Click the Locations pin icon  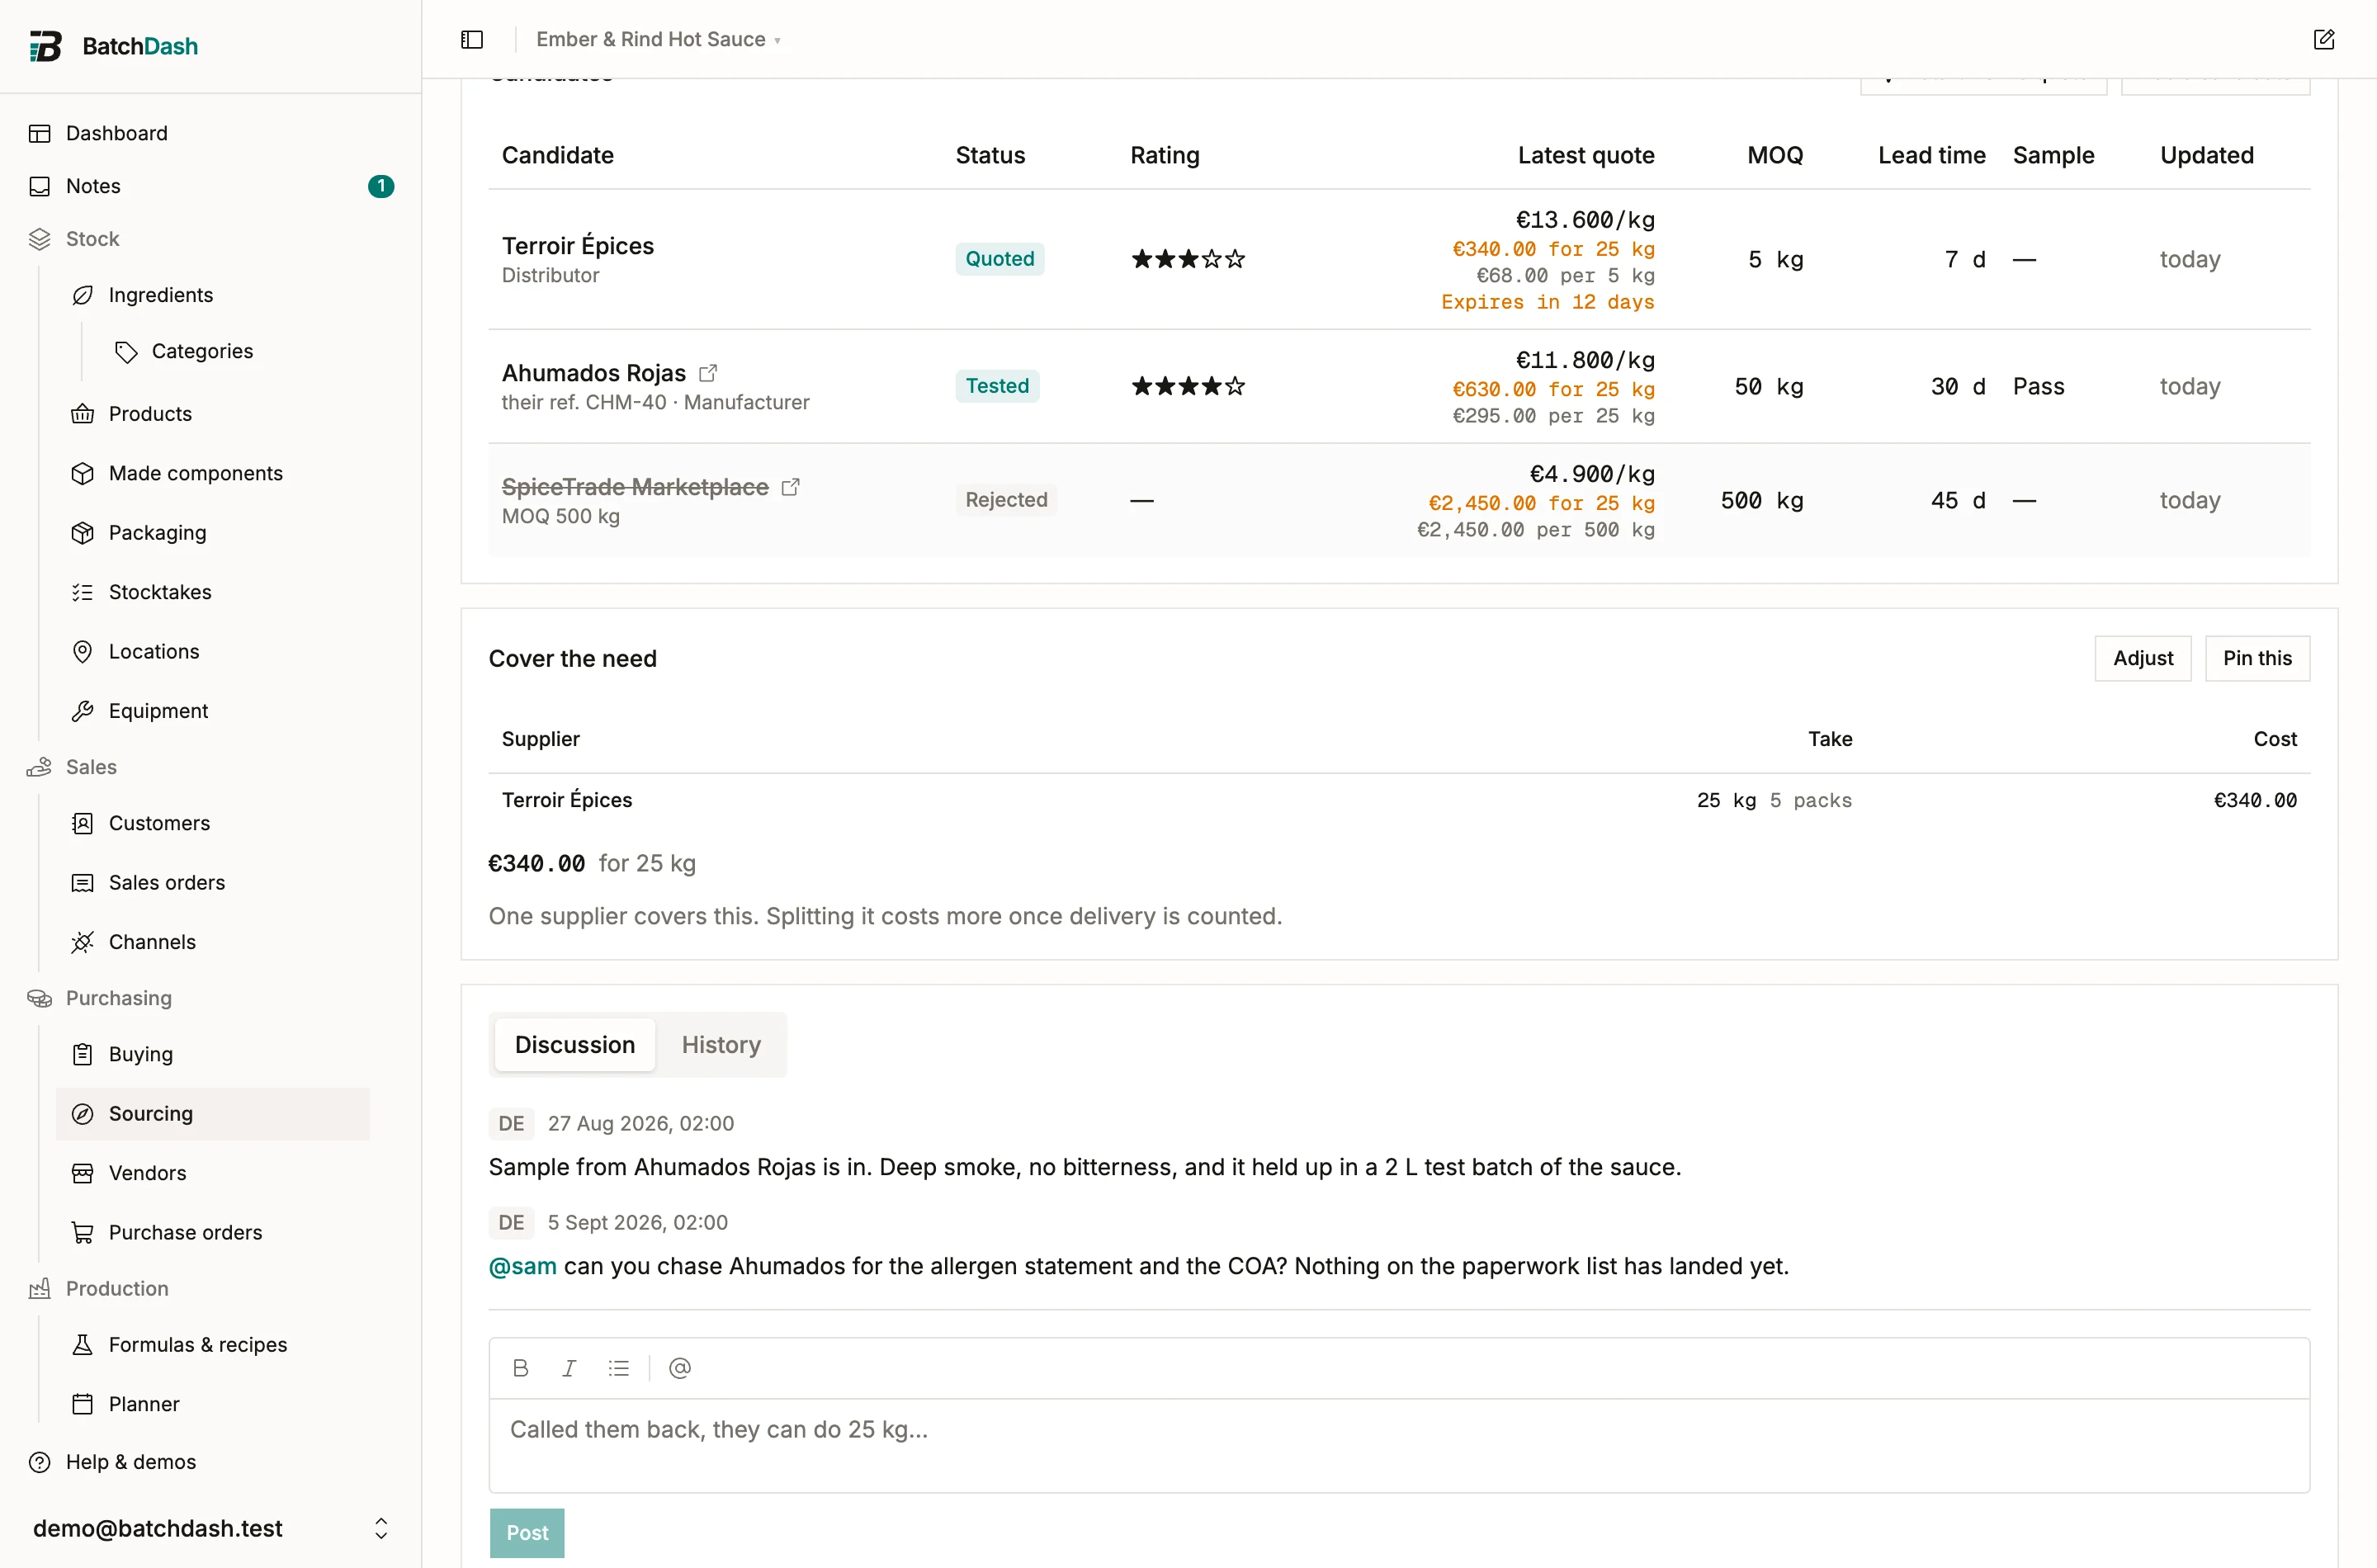(83, 652)
